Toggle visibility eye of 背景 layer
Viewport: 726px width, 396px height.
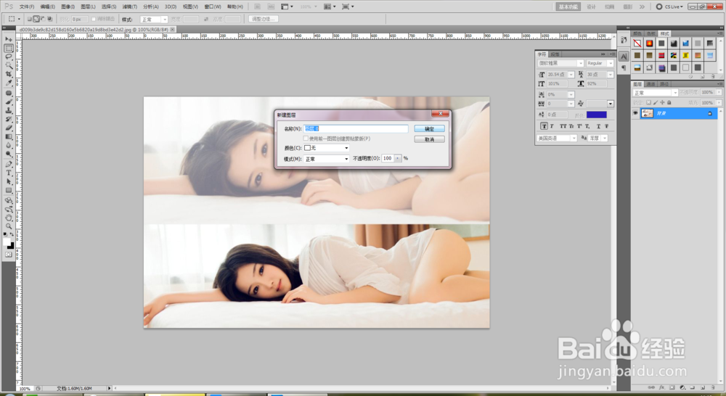[635, 113]
